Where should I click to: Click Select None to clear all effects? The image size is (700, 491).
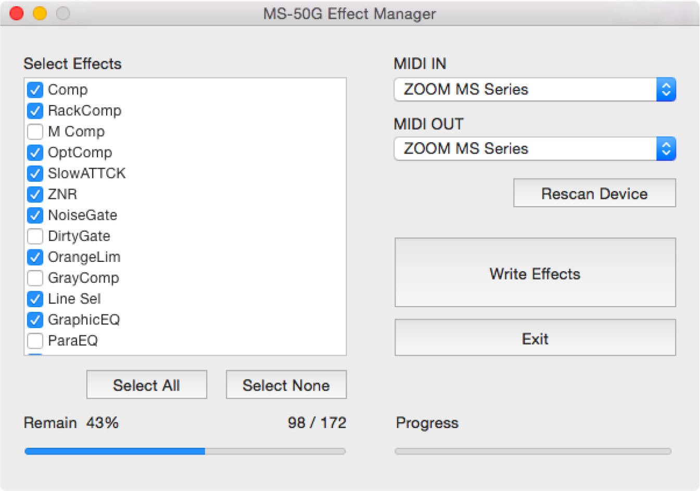(x=286, y=384)
